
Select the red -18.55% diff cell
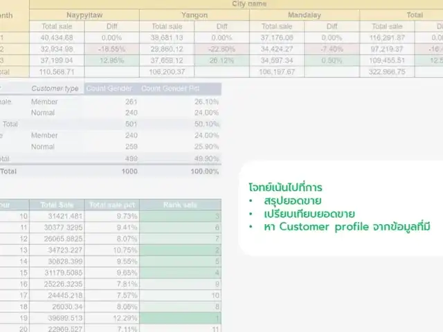tap(111, 49)
